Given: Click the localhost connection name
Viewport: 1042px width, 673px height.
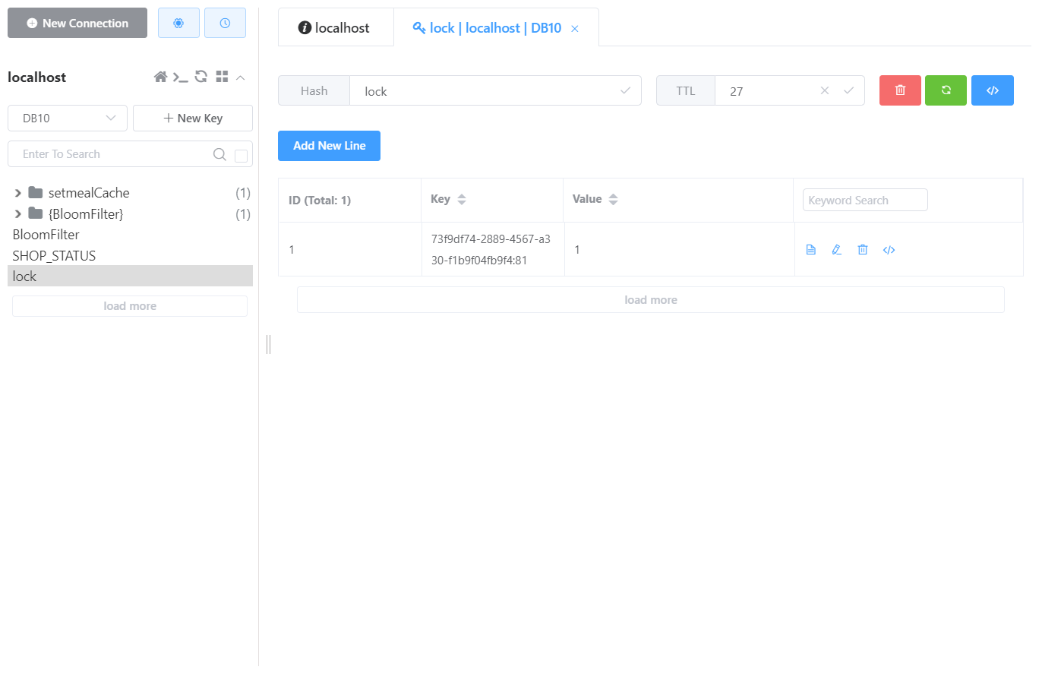Looking at the screenshot, I should click(36, 77).
